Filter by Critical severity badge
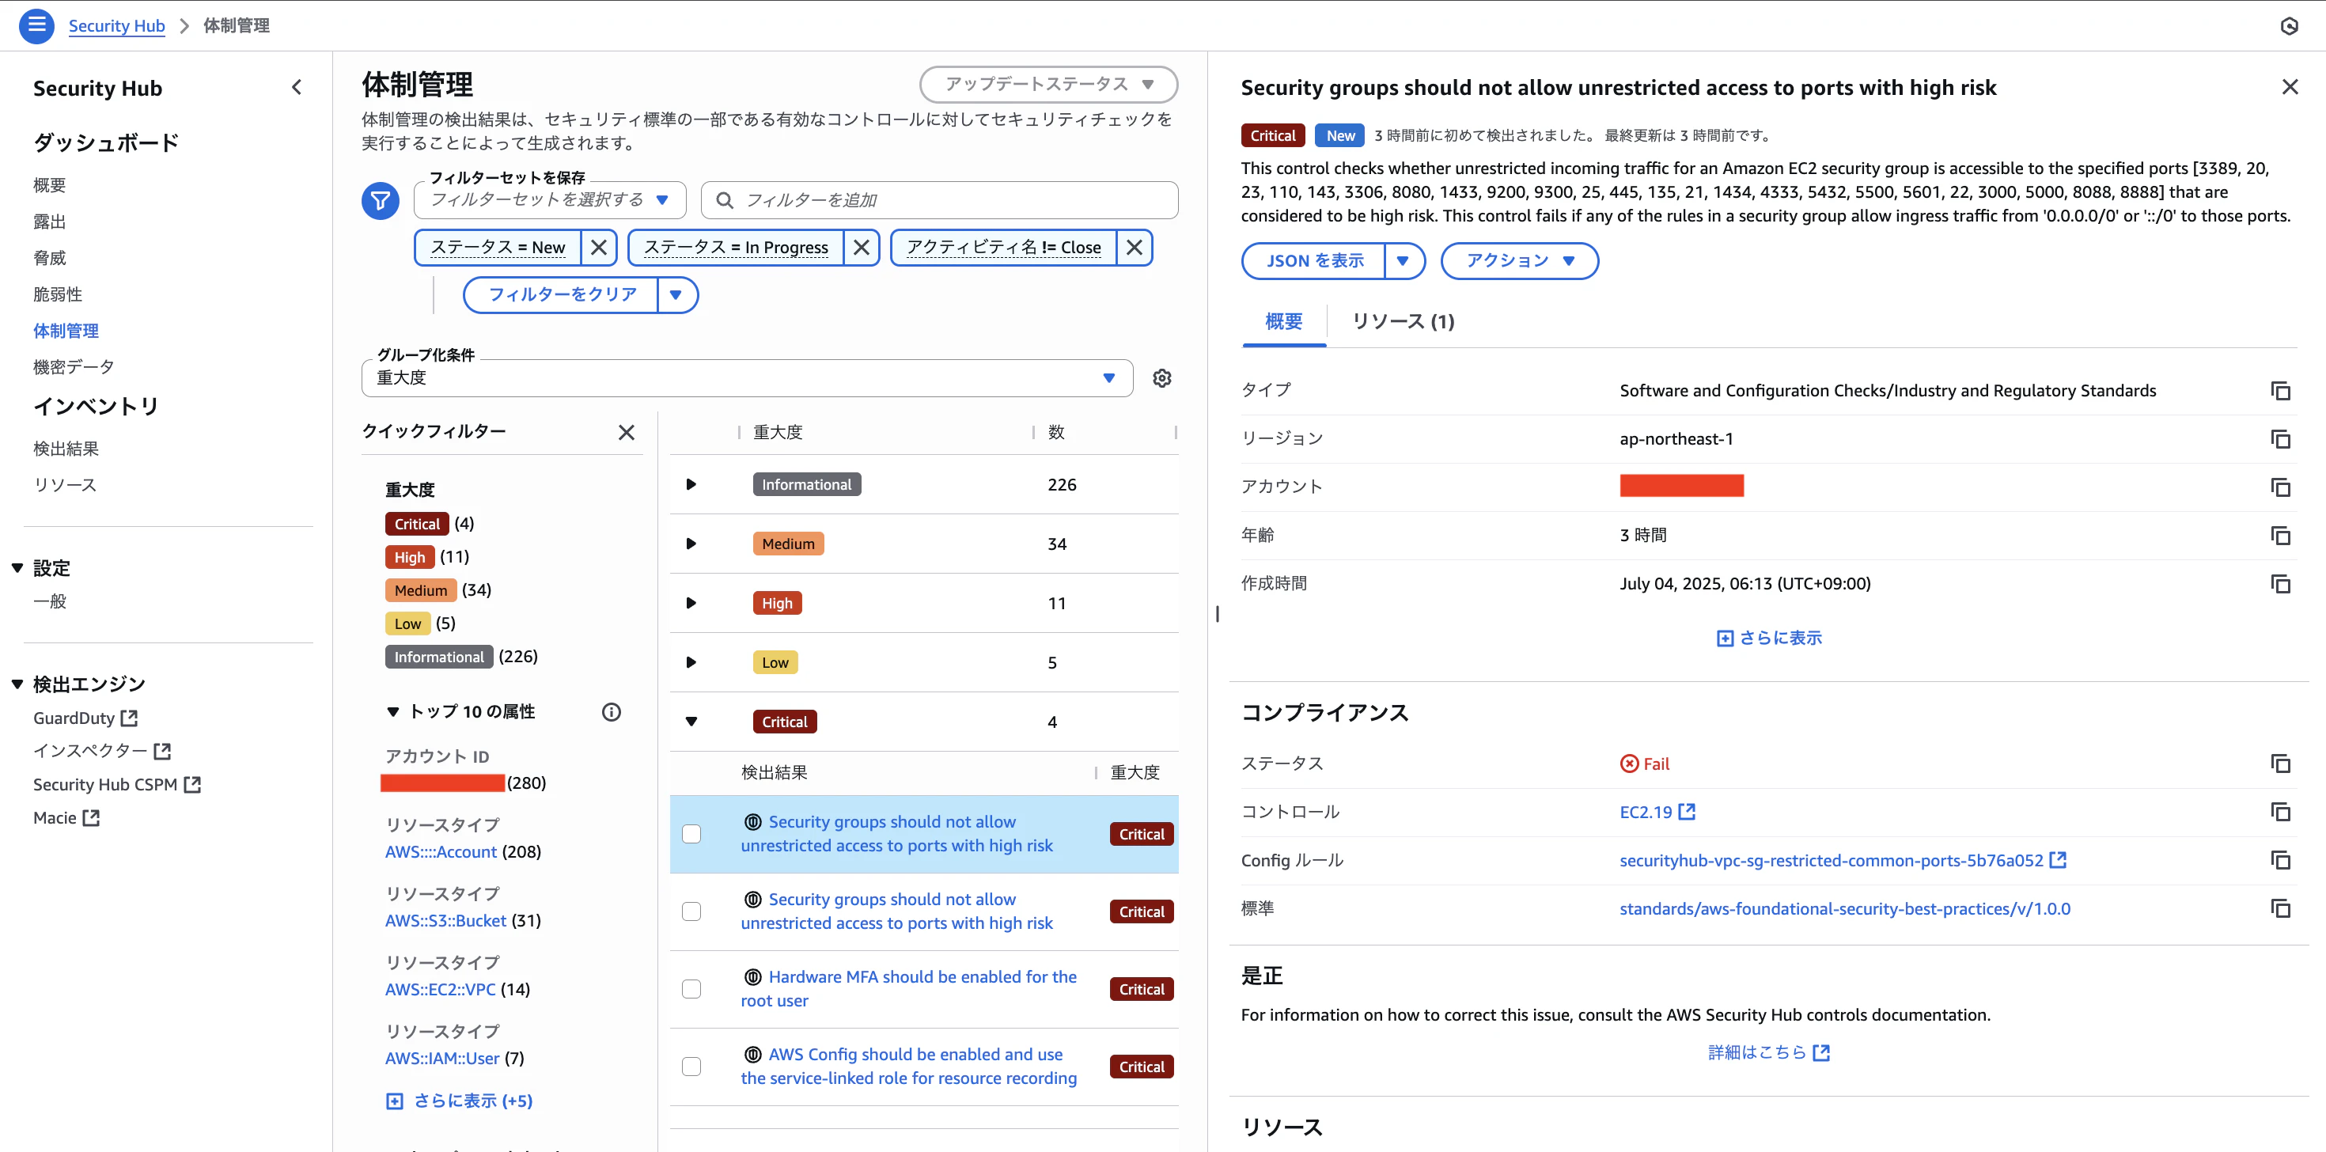 [416, 524]
